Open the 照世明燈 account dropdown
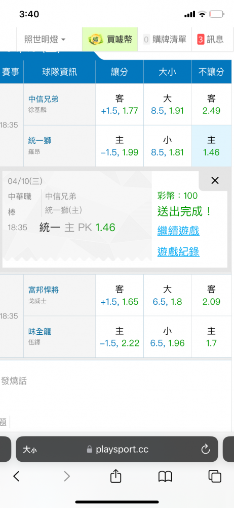This screenshot has width=234, height=508. [45, 40]
